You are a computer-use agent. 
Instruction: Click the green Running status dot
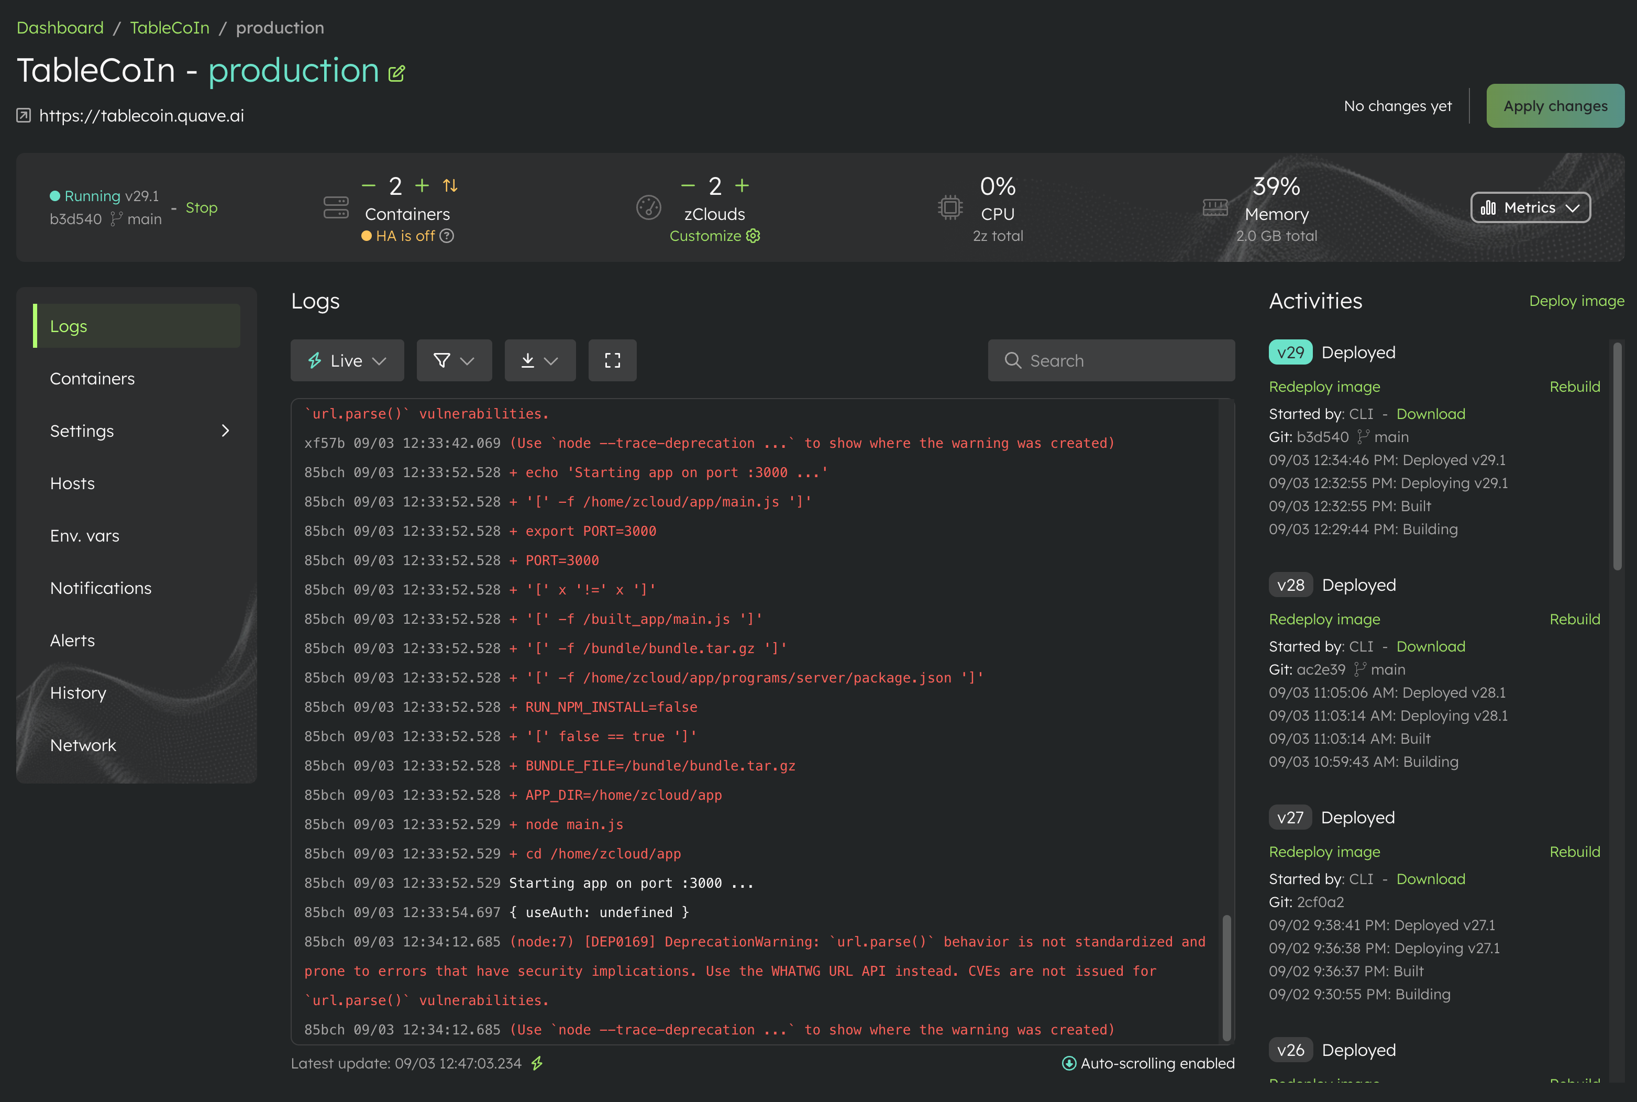(55, 196)
